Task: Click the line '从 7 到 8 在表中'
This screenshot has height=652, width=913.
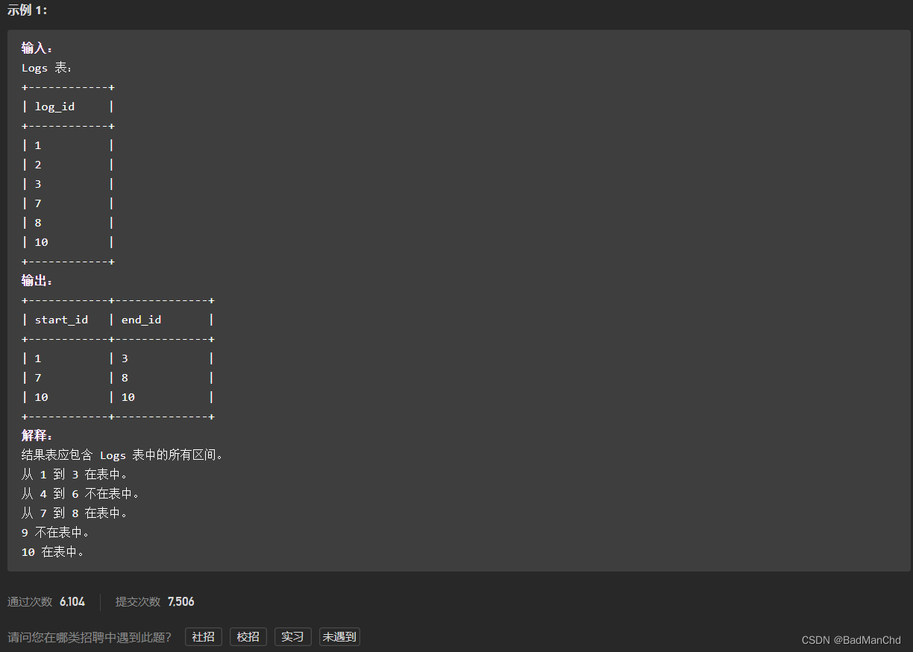Action: pos(75,513)
